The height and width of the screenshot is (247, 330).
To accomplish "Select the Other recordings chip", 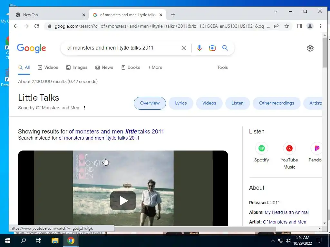I will click(x=276, y=103).
